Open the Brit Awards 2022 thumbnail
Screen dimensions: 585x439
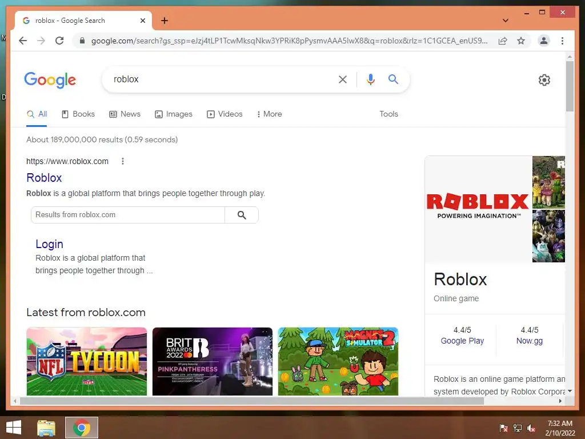[x=213, y=361]
